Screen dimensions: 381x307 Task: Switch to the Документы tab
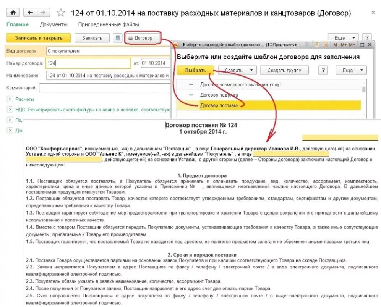(54, 24)
